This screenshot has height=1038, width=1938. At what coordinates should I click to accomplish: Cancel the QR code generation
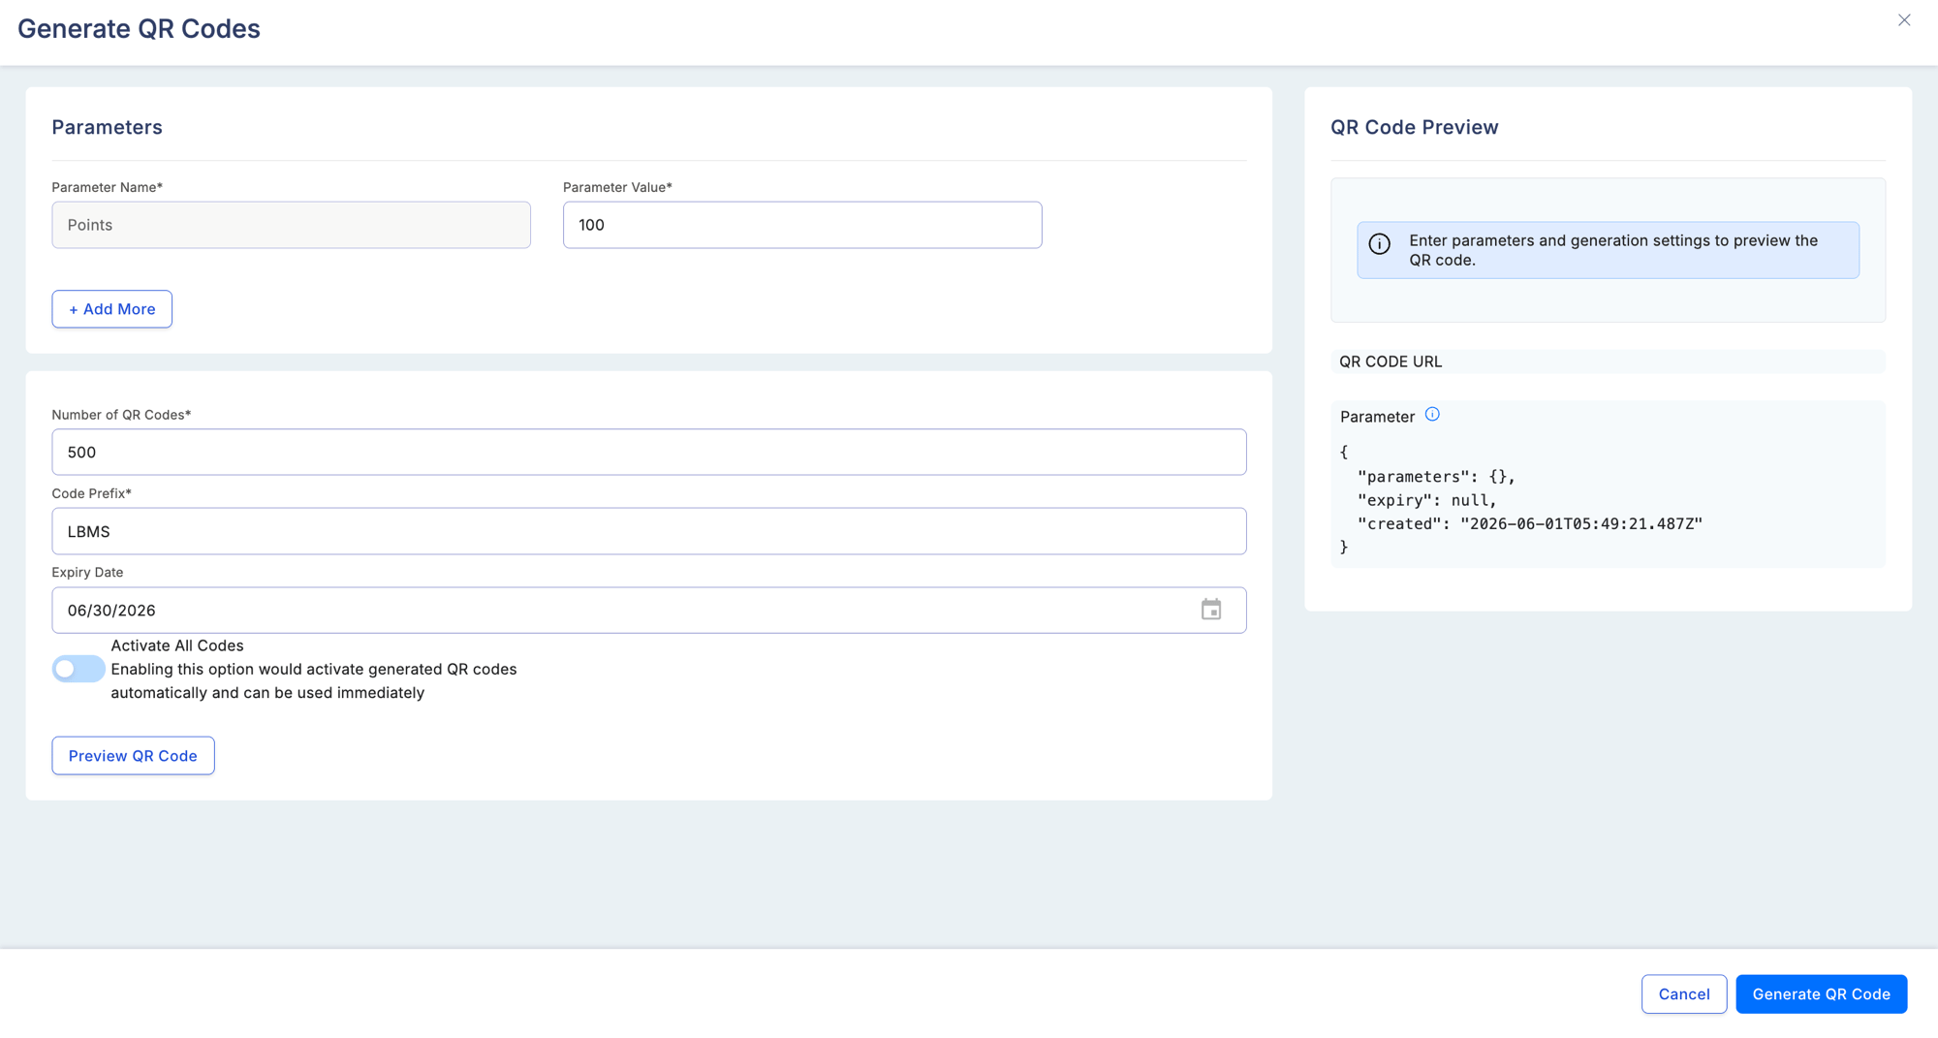click(1684, 994)
